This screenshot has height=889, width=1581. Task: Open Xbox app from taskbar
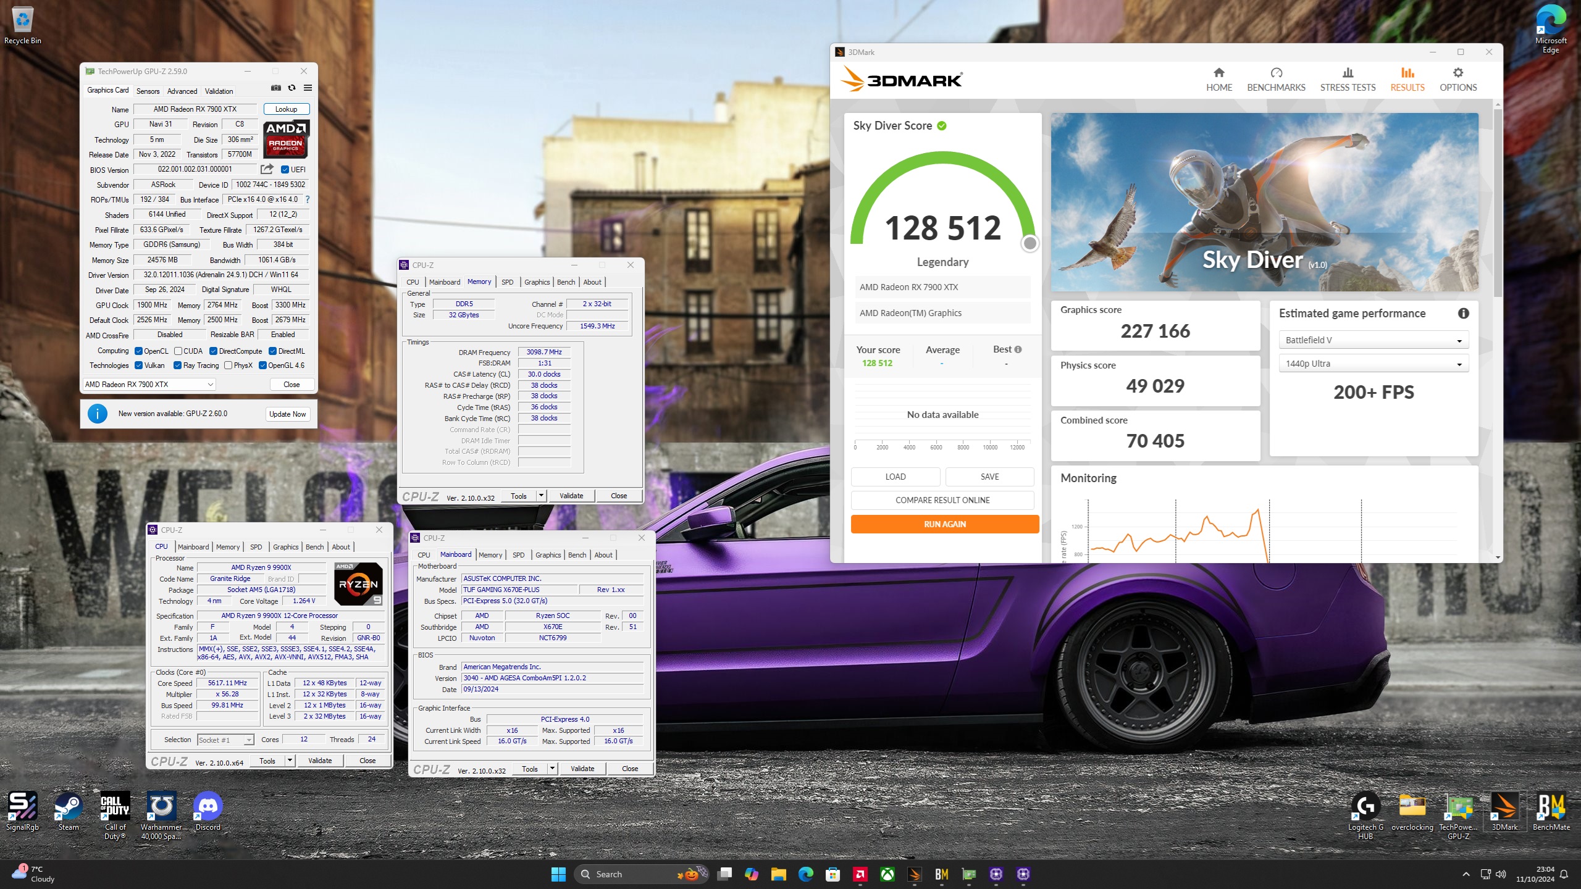click(887, 874)
